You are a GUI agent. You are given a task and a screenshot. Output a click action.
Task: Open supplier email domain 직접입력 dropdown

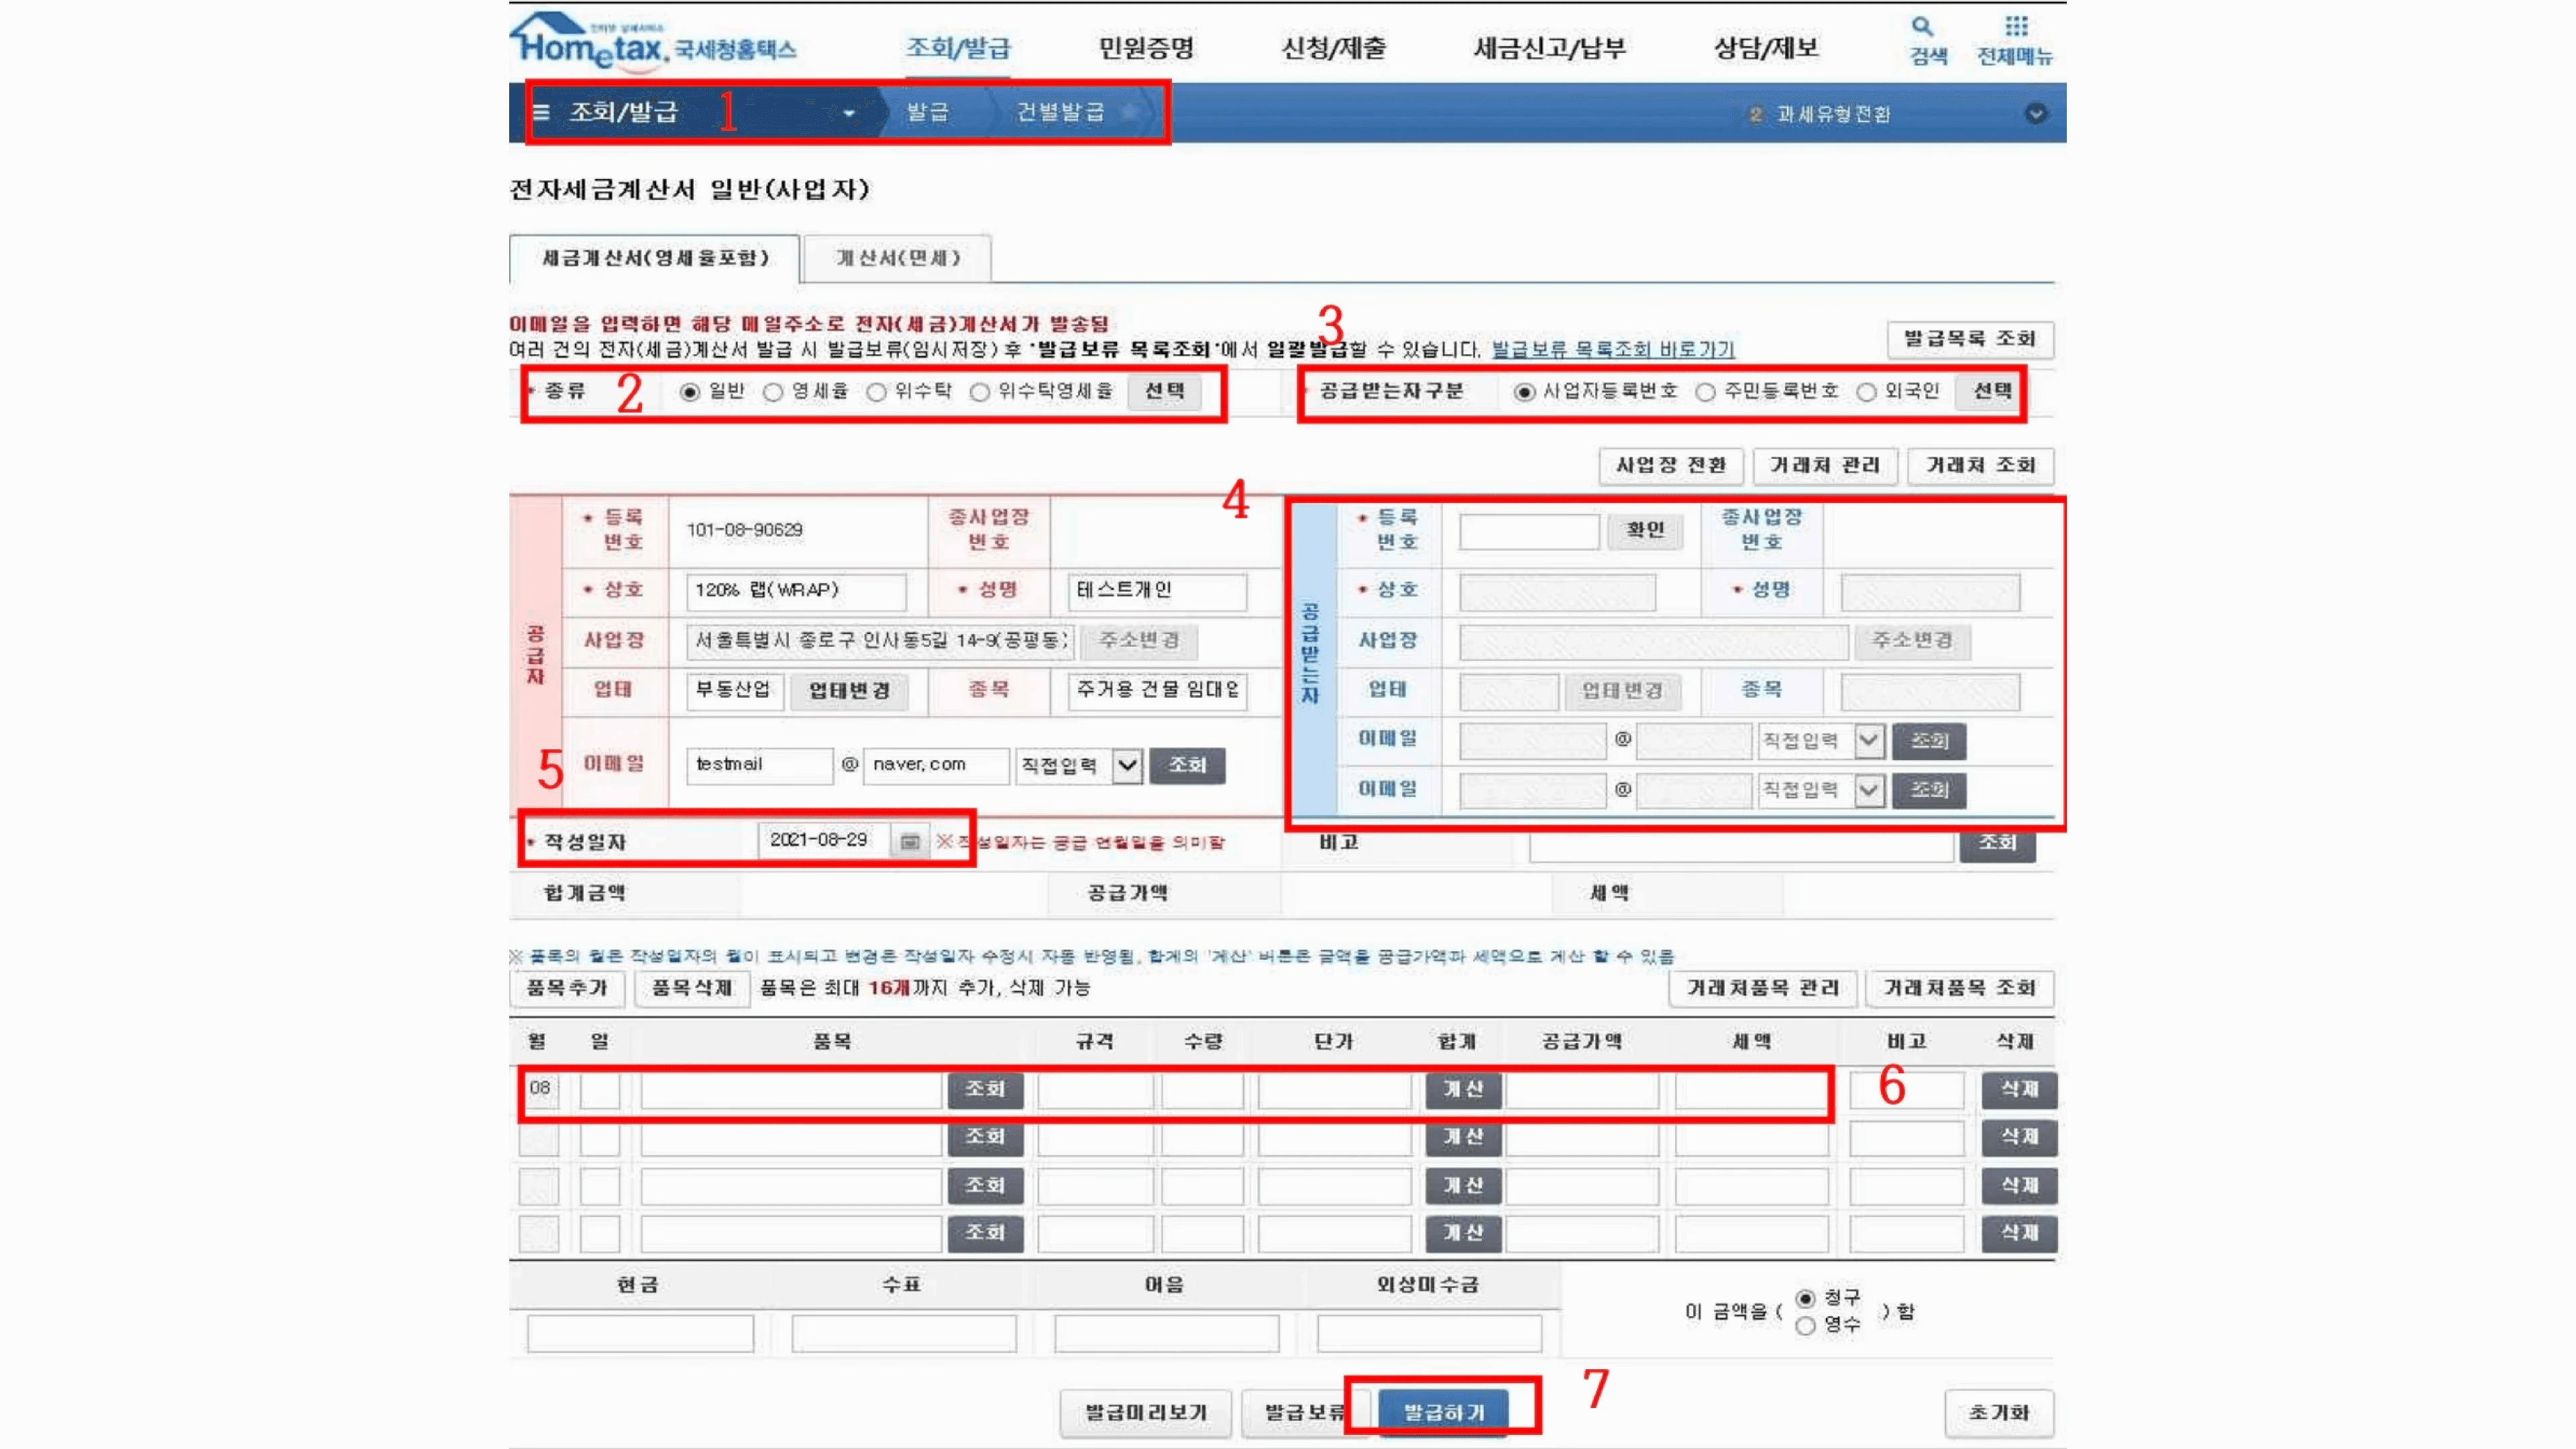tap(1079, 766)
